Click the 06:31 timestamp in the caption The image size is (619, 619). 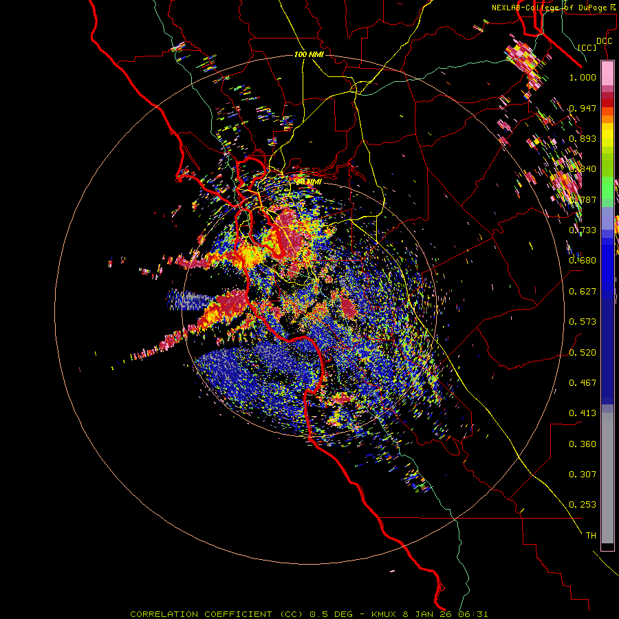tap(474, 614)
